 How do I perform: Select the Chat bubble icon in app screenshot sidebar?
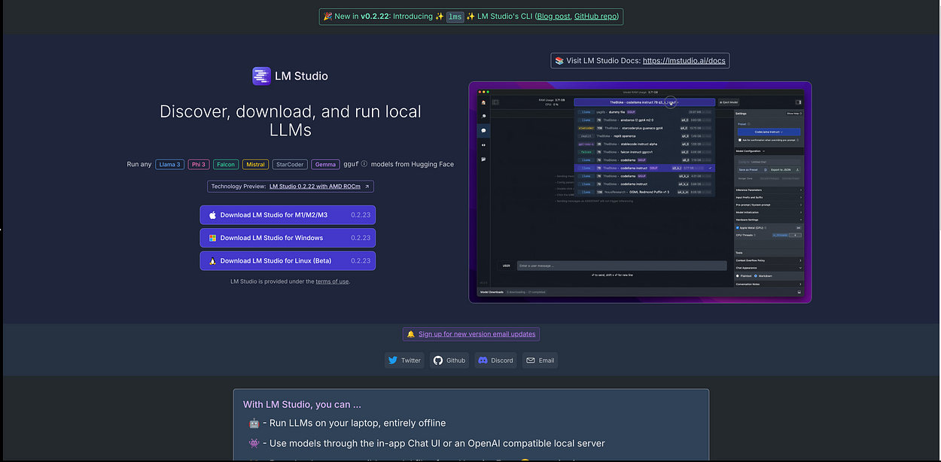coord(483,130)
